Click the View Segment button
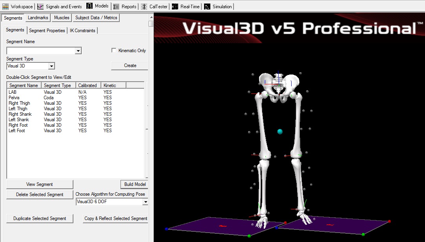 [40, 184]
